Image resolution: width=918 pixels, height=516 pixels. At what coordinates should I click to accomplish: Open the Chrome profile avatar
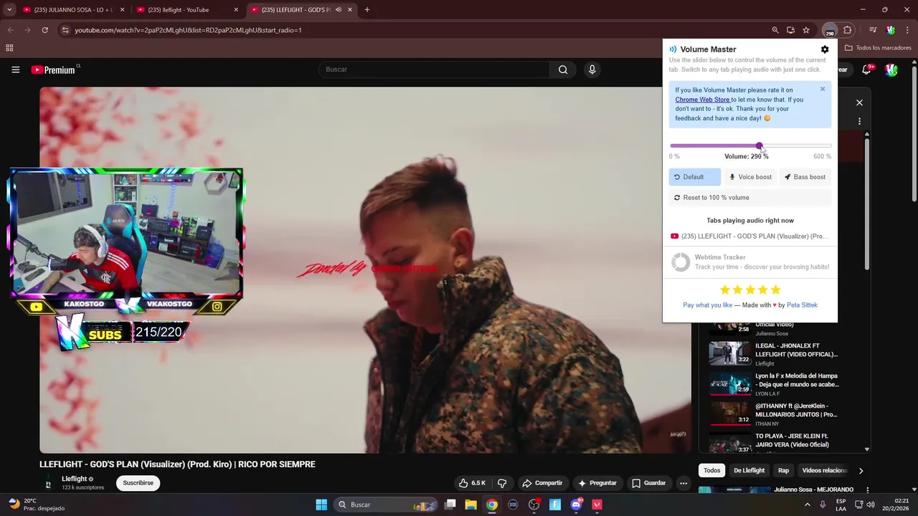pyautogui.click(x=891, y=30)
